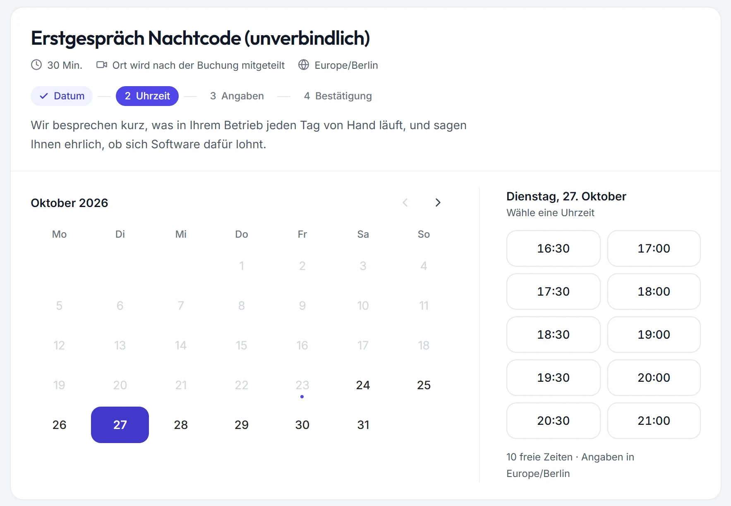Select October 25 in the calendar
Screen dimensions: 731x506
point(424,385)
